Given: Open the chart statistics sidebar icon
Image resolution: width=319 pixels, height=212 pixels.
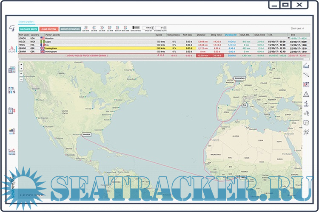Looking at the screenshot, I should pos(12,151).
